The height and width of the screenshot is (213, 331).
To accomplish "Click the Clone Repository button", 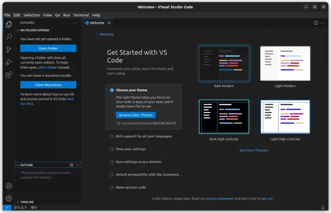I will [x=48, y=85].
